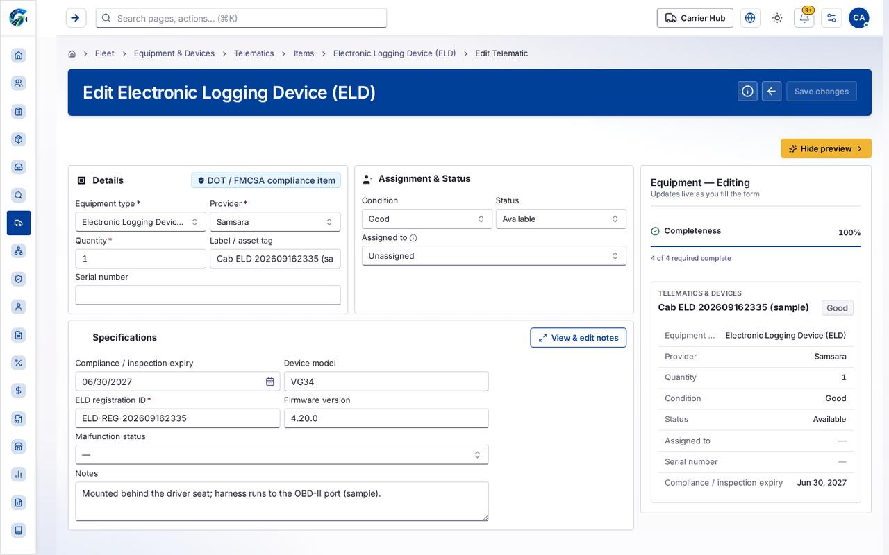Click the info icon in the blue header
Viewport: 889px width, 555px height.
click(747, 91)
